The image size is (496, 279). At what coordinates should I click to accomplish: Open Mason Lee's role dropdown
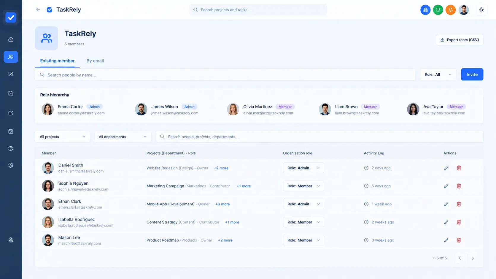(x=303, y=240)
